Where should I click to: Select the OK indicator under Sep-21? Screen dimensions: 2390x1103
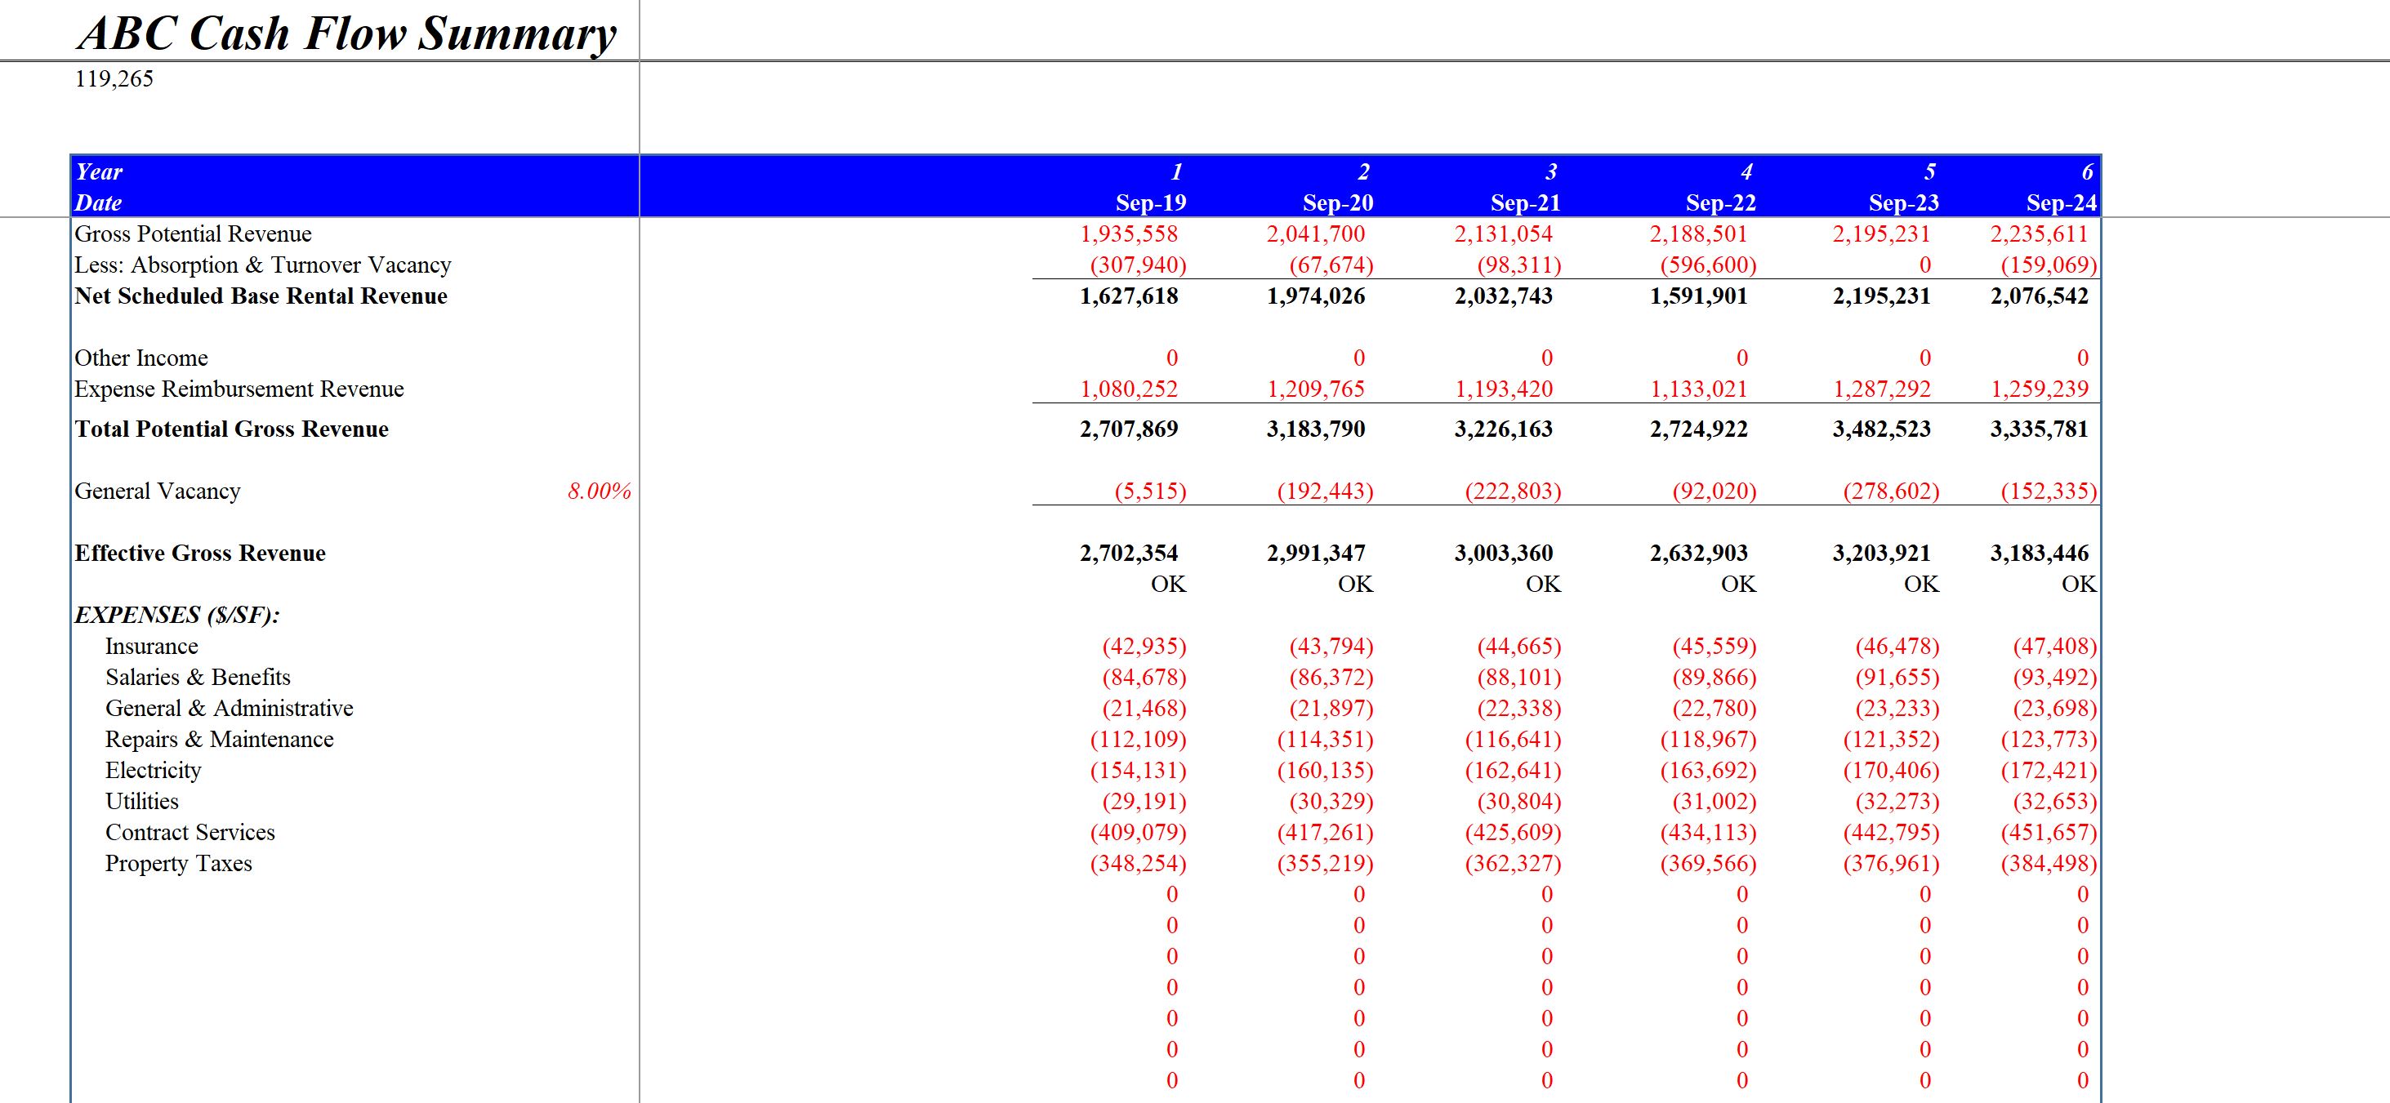[x=1542, y=584]
